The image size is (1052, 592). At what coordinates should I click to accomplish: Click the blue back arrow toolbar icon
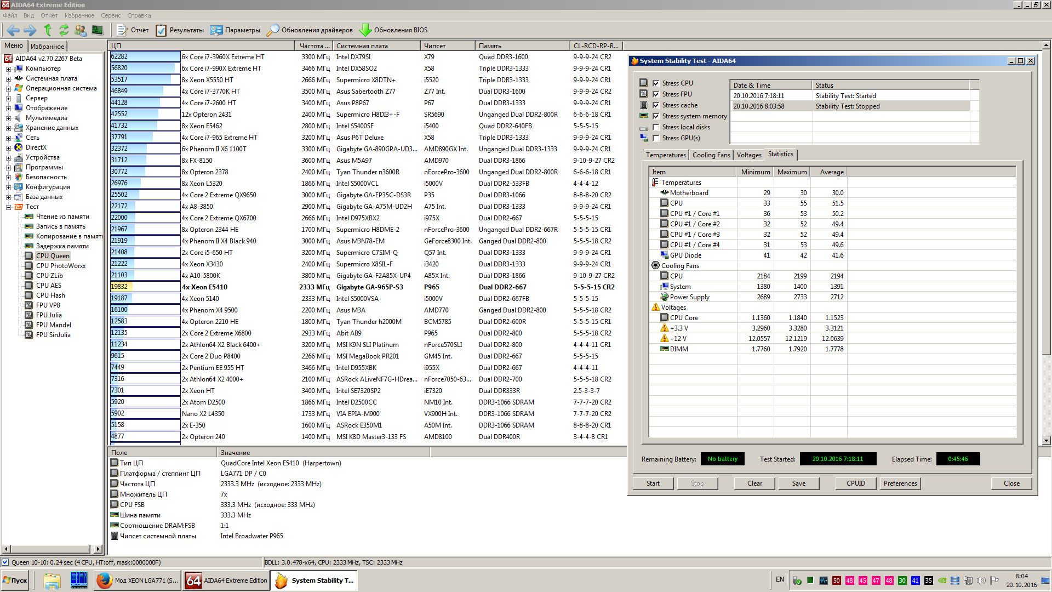13,30
